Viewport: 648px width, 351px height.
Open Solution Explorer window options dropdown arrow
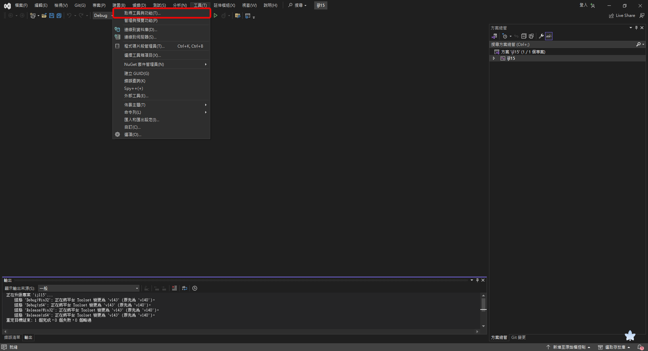[x=630, y=28]
